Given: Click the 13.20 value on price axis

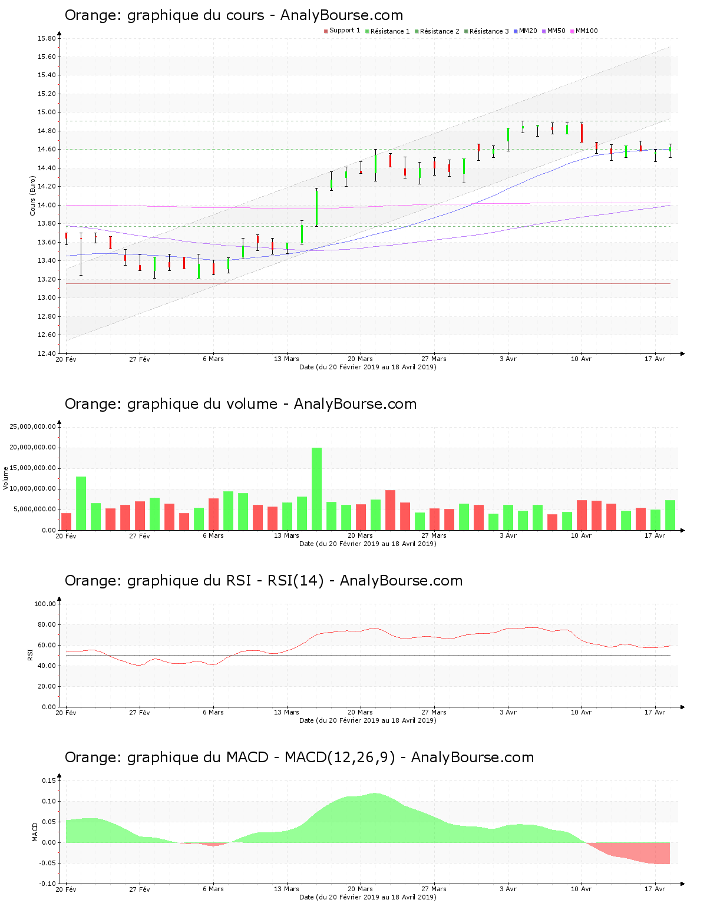Looking at the screenshot, I should [47, 279].
